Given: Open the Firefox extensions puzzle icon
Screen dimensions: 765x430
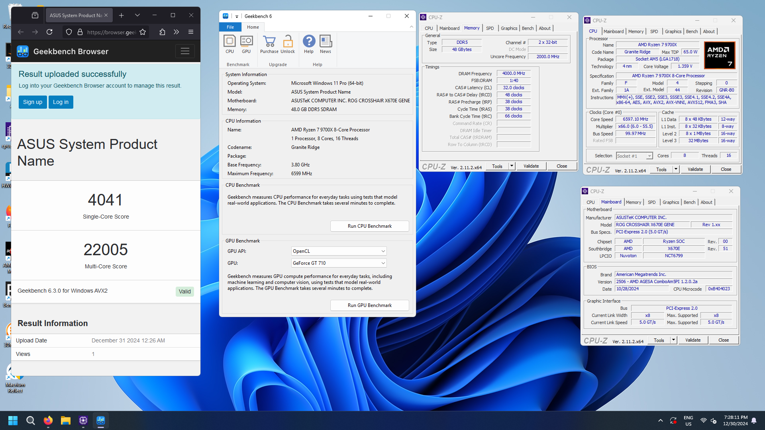Looking at the screenshot, I should [x=162, y=32].
